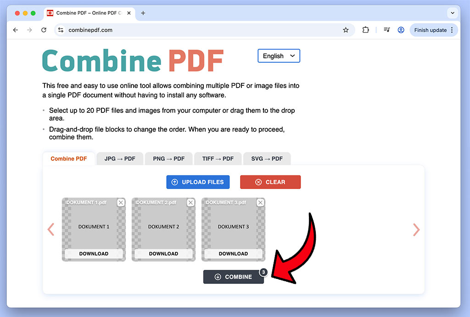Click the back navigation arrow icon
Image resolution: width=470 pixels, height=317 pixels.
[x=15, y=30]
